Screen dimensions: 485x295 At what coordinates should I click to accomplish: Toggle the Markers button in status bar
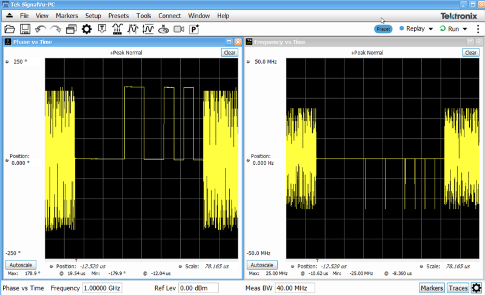click(x=431, y=288)
